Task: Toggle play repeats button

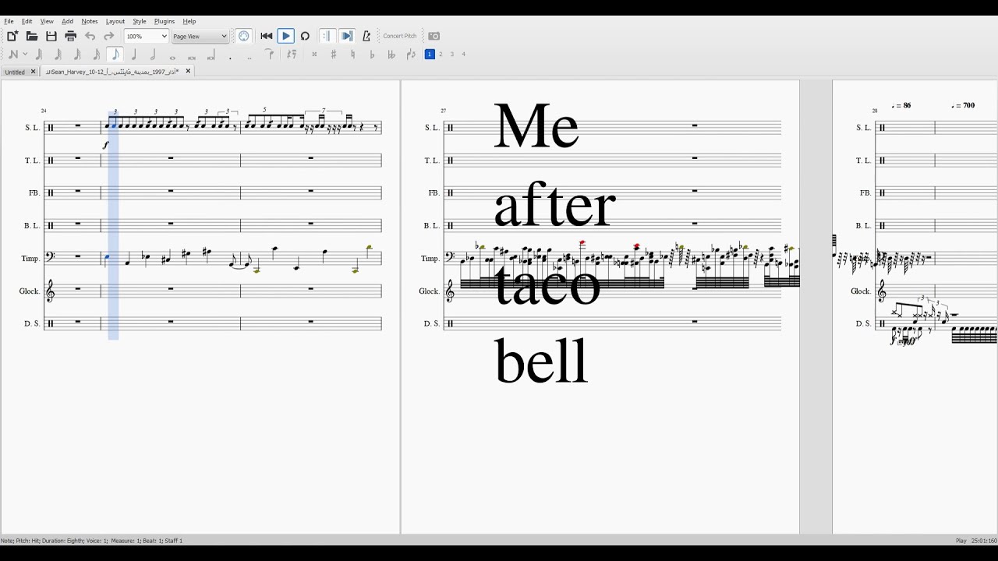Action: pyautogui.click(x=327, y=36)
